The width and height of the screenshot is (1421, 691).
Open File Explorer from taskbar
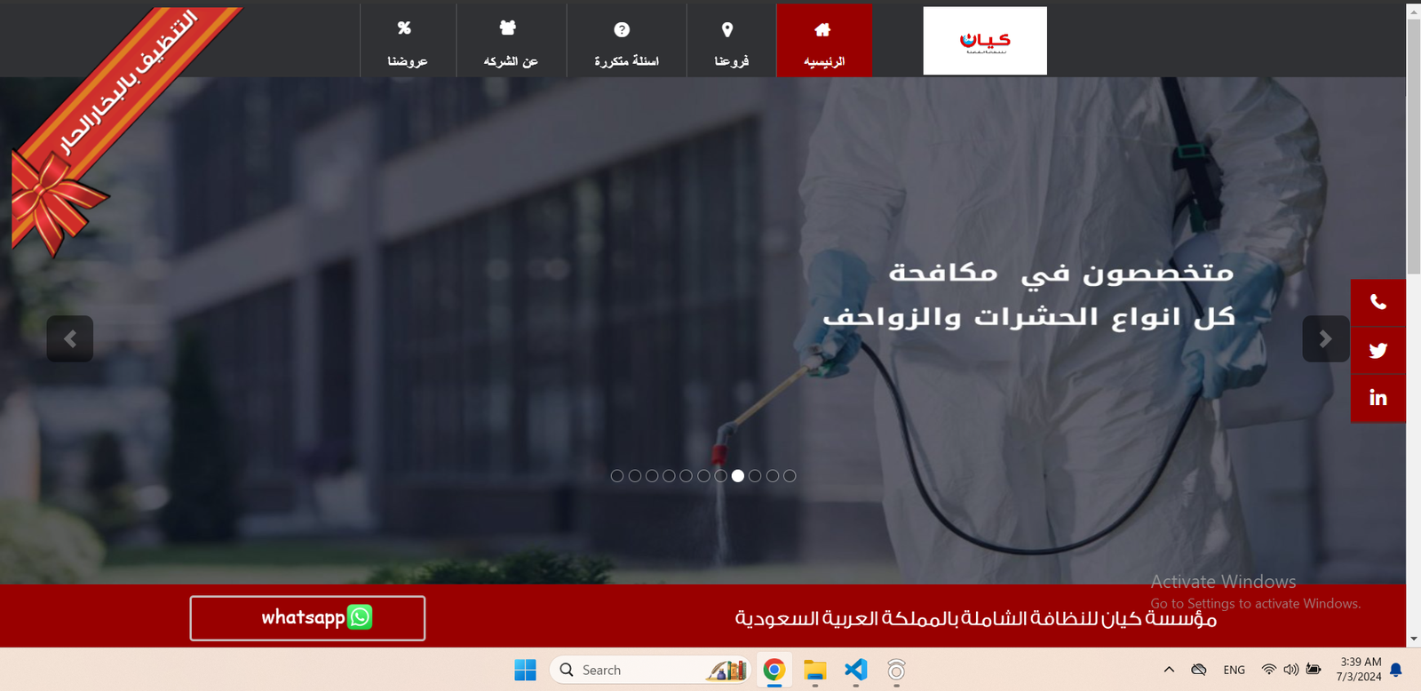click(814, 670)
